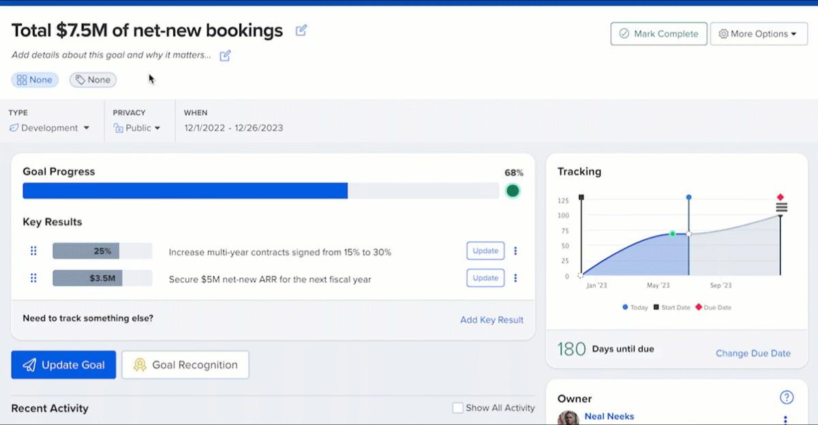Click the Goal Progress bar
Screen dimensions: 818x425
coord(260,191)
